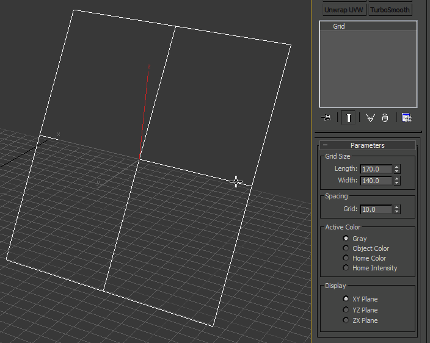
Task: Click Remove Modifier from Stack icon
Action: click(x=385, y=118)
